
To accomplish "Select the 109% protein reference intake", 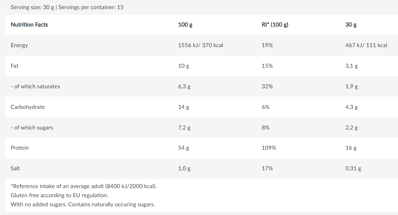I will (x=269, y=148).
